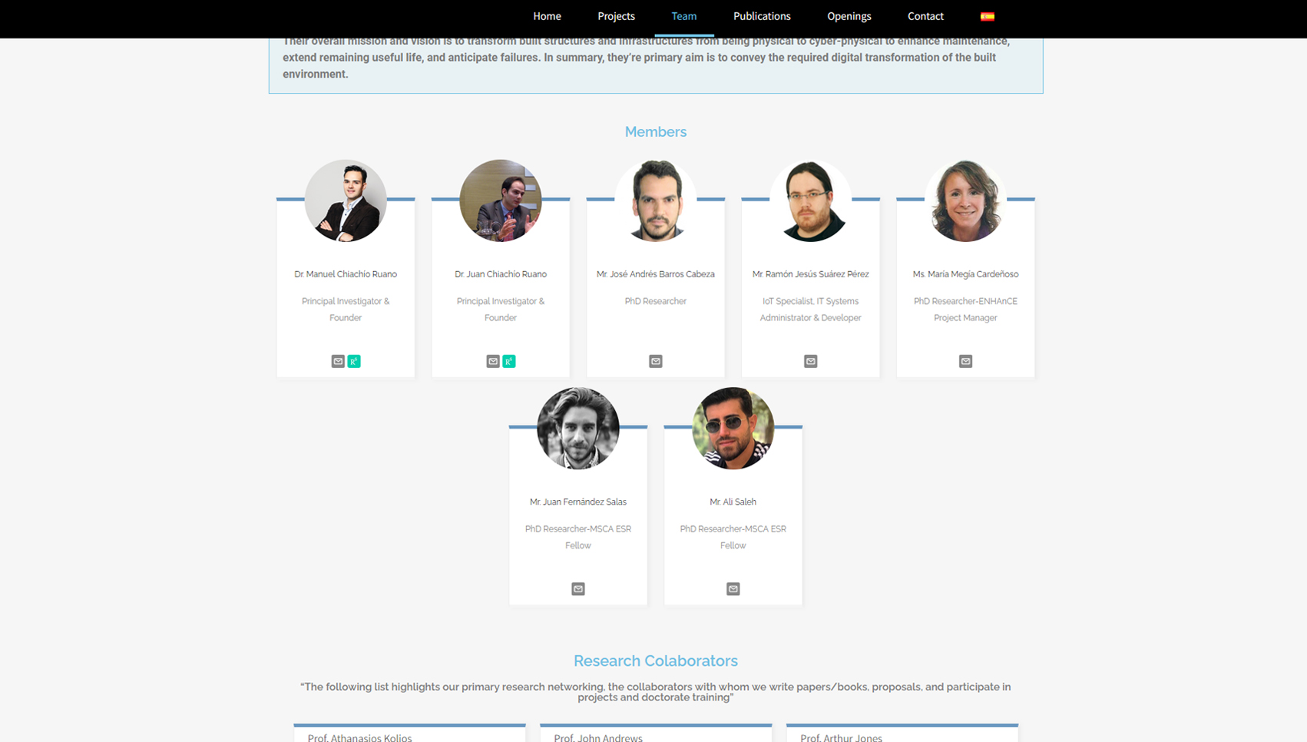
Task: Select the active Team tab
Action: coord(684,16)
